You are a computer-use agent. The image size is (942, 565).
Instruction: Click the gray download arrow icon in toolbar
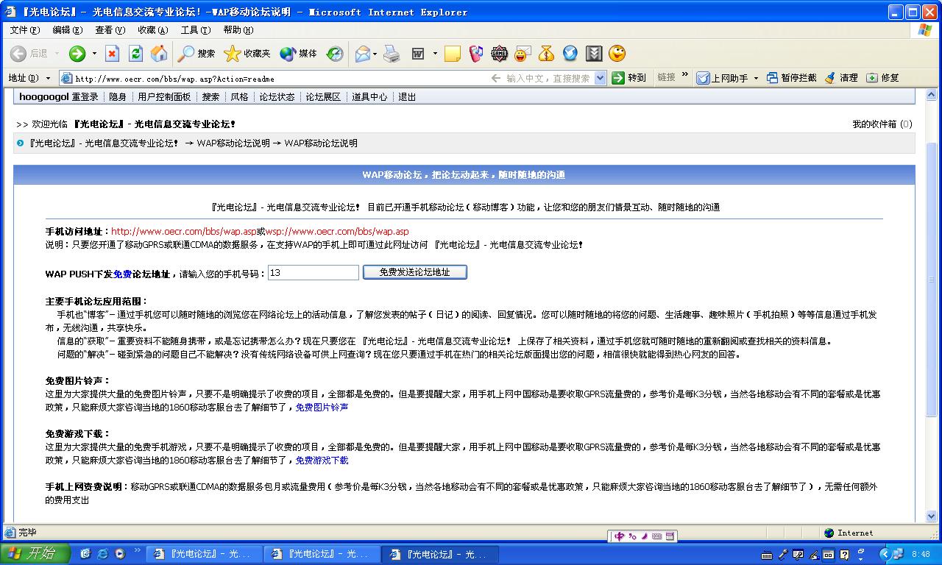pyautogui.click(x=594, y=54)
